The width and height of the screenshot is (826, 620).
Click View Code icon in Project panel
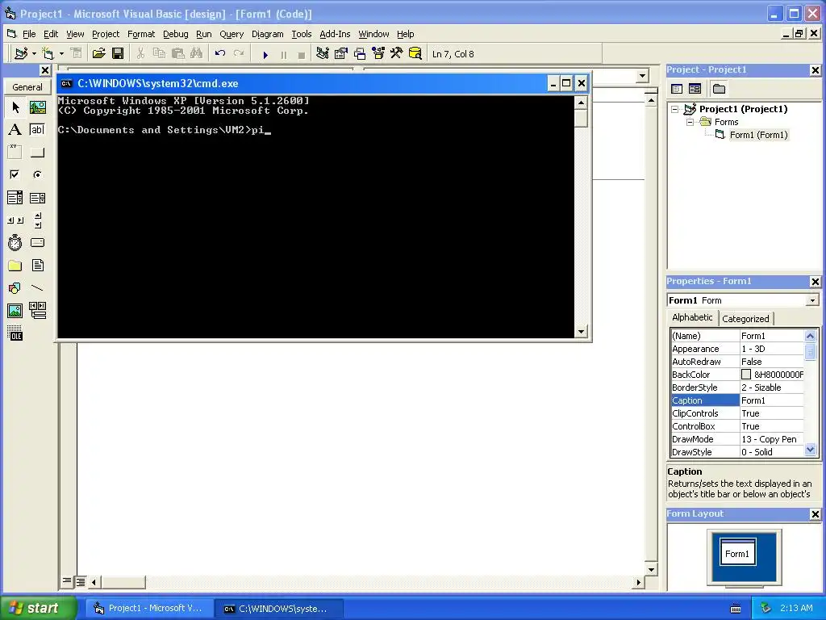point(677,89)
